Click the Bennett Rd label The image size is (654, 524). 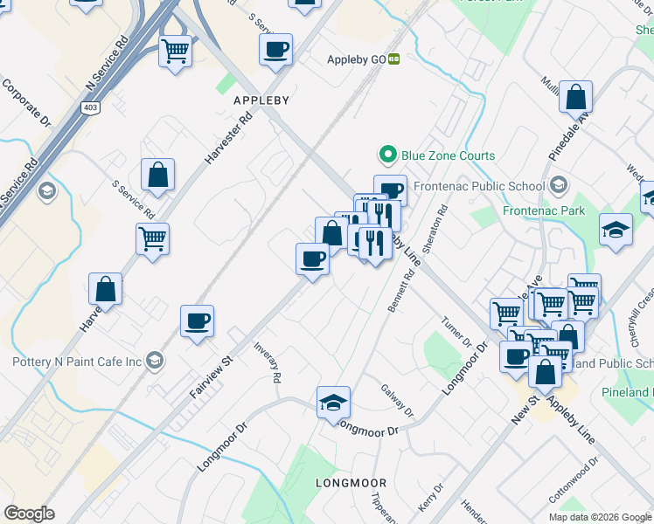pyautogui.click(x=401, y=291)
